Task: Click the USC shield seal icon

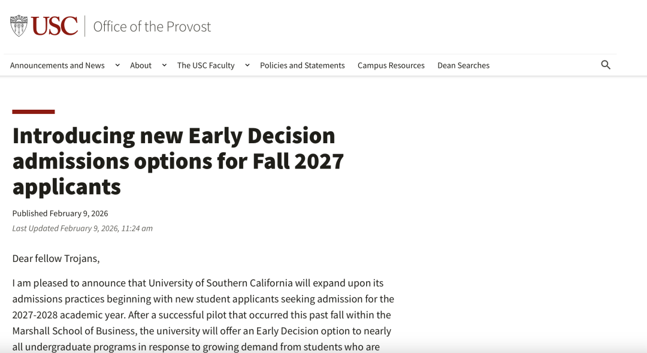Action: 19,26
